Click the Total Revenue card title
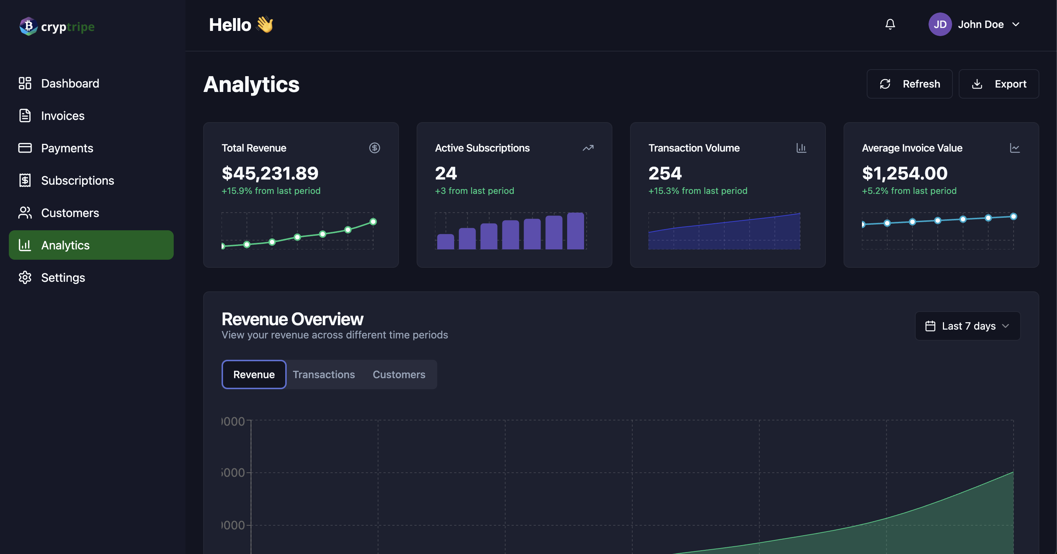This screenshot has height=554, width=1057. [254, 148]
